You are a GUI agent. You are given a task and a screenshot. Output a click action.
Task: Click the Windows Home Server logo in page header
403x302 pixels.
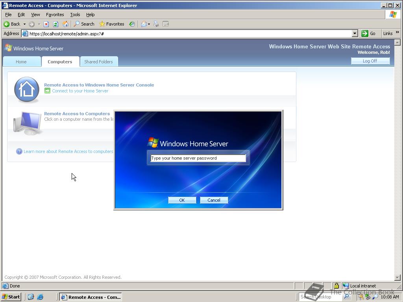click(34, 48)
